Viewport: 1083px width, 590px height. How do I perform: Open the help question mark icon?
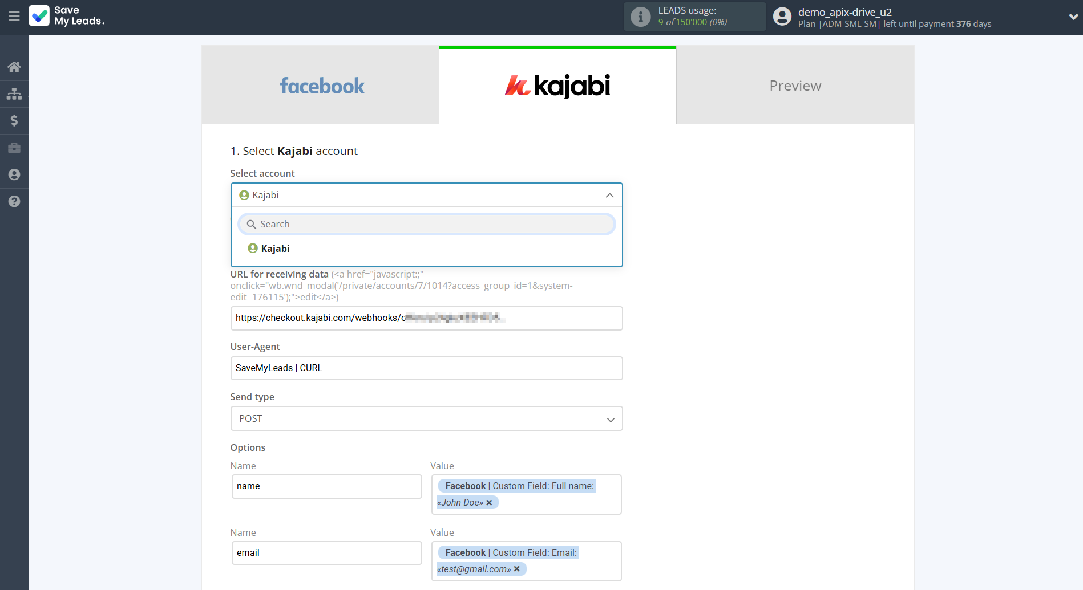pos(14,201)
